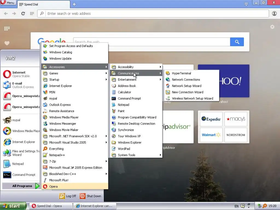280x210 pixels.
Task: Click the Windows Catalog icon
Action: pos(45,52)
